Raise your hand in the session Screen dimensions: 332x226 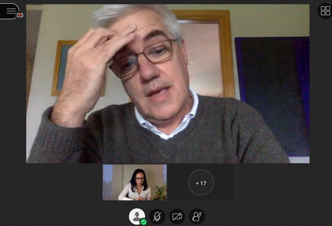[197, 217]
